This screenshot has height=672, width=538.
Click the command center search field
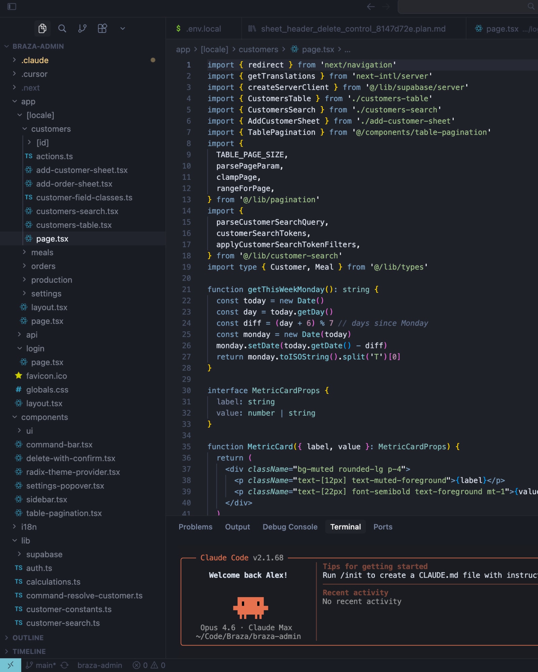pos(468,6)
